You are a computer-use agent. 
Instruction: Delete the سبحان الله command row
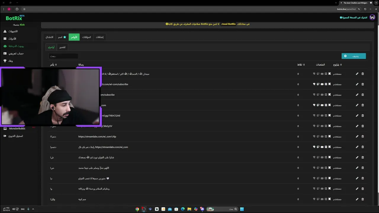pos(363,74)
